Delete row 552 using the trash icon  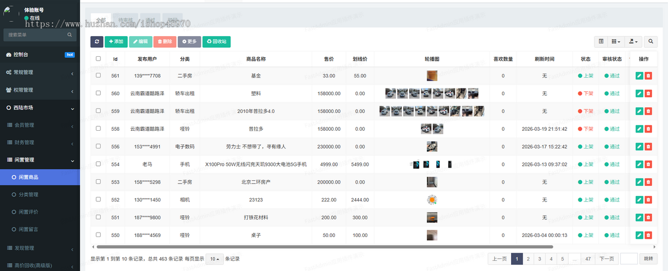[648, 200]
